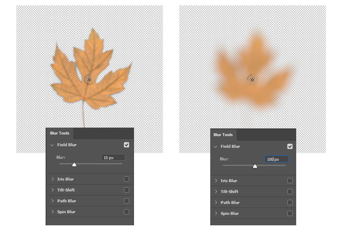343x233 pixels.
Task: Expand Path Blur section in right panel
Action: coord(216,202)
